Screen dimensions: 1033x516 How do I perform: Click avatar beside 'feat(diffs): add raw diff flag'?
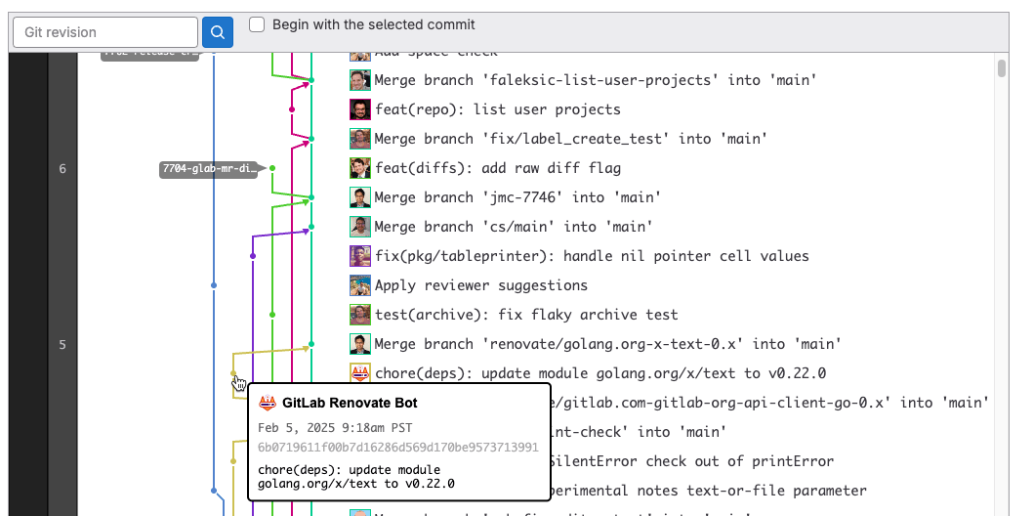(359, 168)
